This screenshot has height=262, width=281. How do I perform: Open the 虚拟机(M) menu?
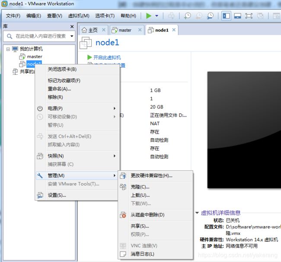79,16
